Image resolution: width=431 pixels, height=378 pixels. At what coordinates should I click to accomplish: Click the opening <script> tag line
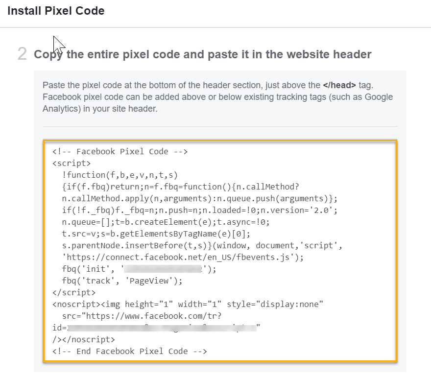(72, 163)
